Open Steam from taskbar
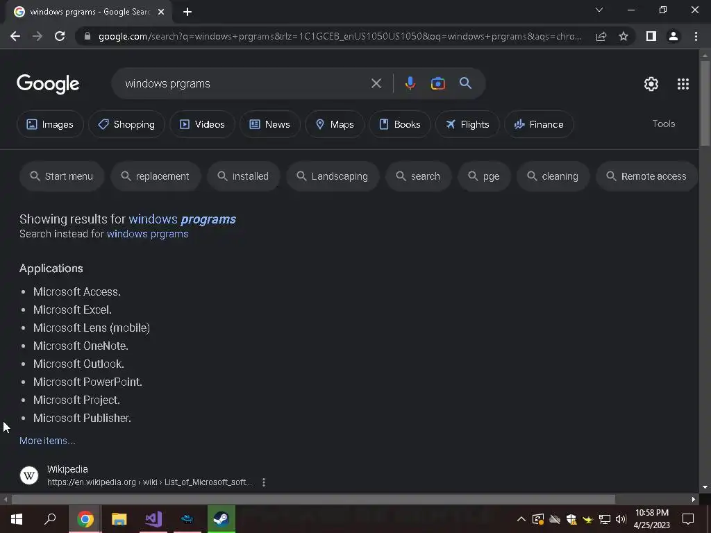The width and height of the screenshot is (711, 533). click(x=221, y=519)
